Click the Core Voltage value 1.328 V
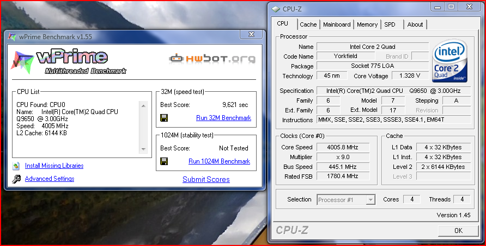486x246 pixels. [410, 75]
